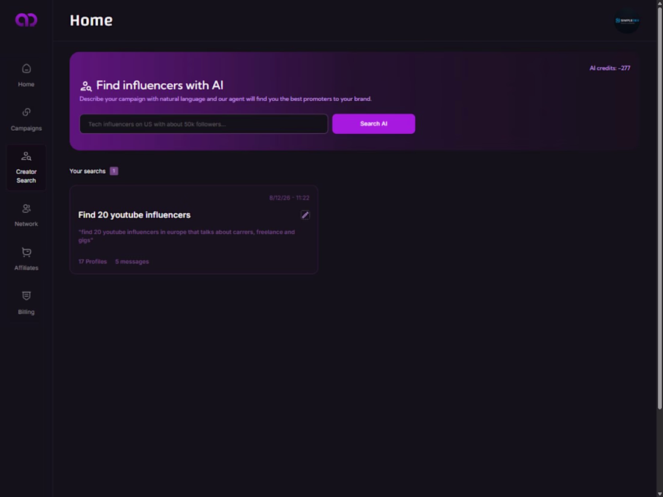Screen dimensions: 663x497
Task: Focus the influencer description input field
Action: [x=204, y=124]
